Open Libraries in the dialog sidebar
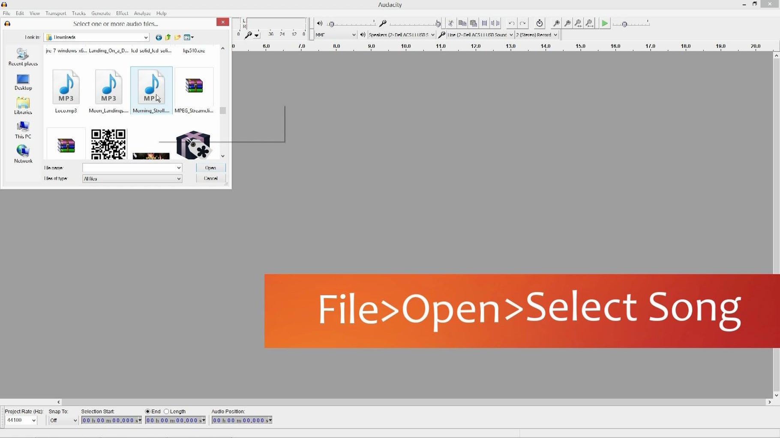 (x=23, y=106)
